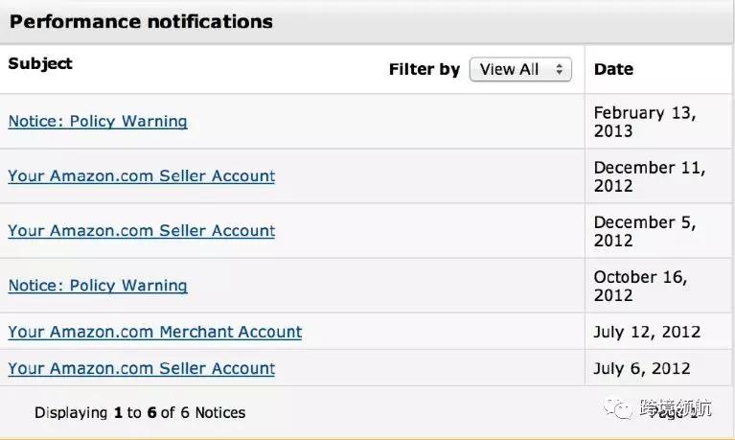Select the December 5, 2012 date cell
The height and width of the screenshot is (440, 735).
644,231
